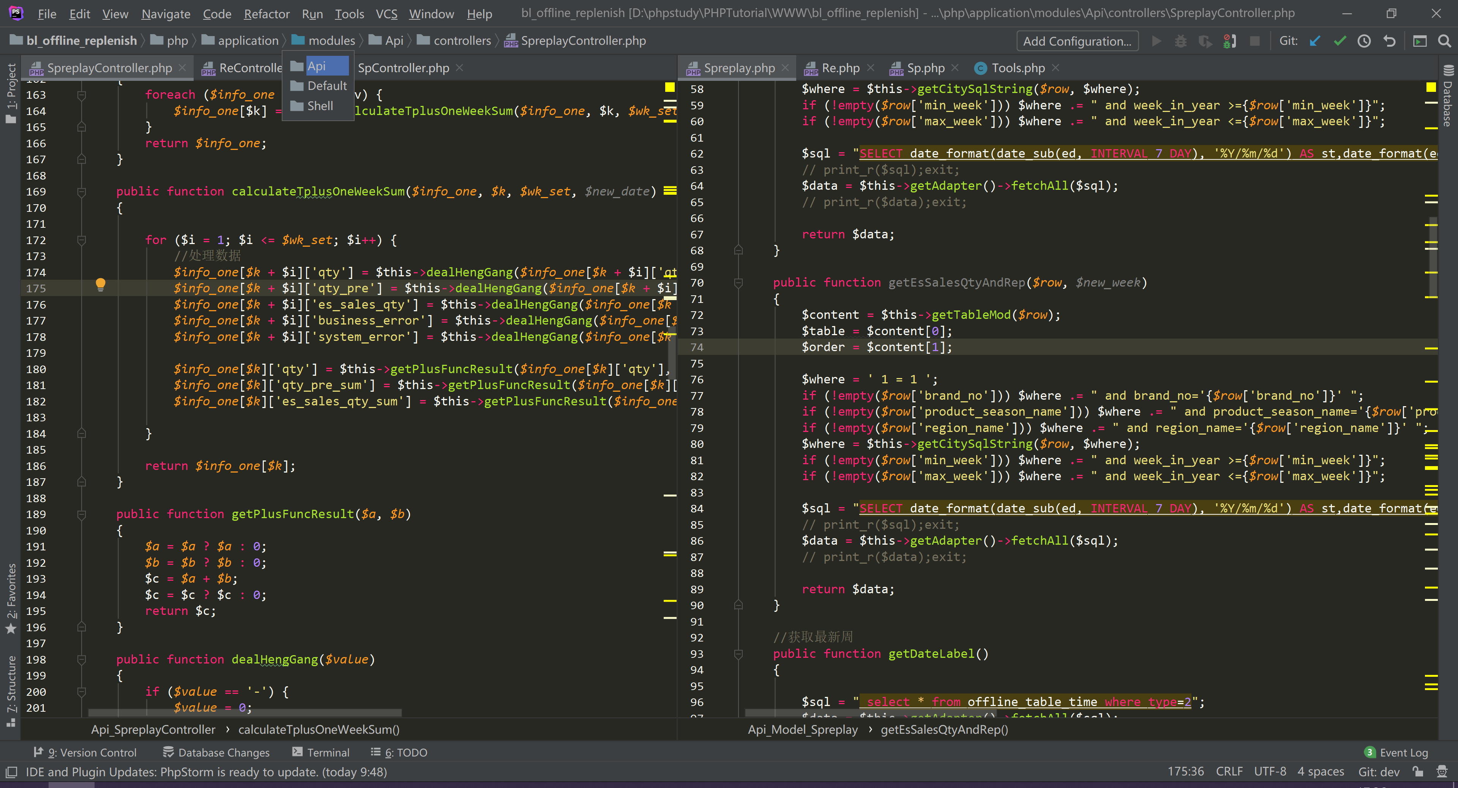Toggle tool window quick access icon
1458x788 pixels.
(x=11, y=772)
